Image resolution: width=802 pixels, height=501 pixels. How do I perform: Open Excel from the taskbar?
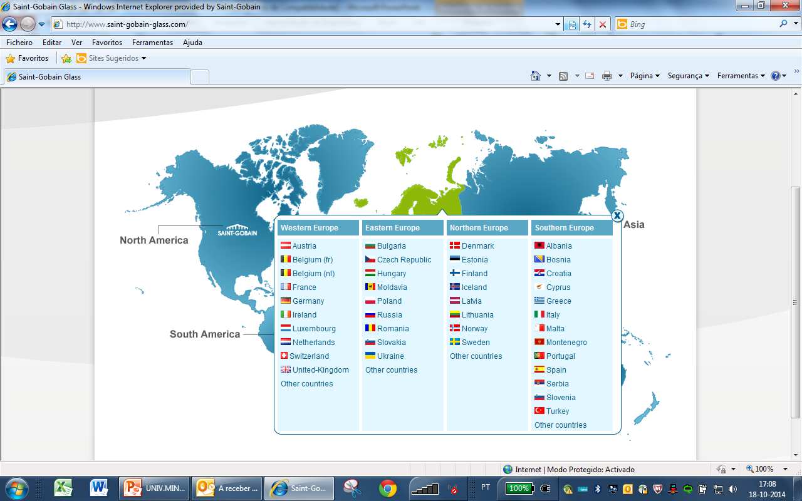pos(63,488)
